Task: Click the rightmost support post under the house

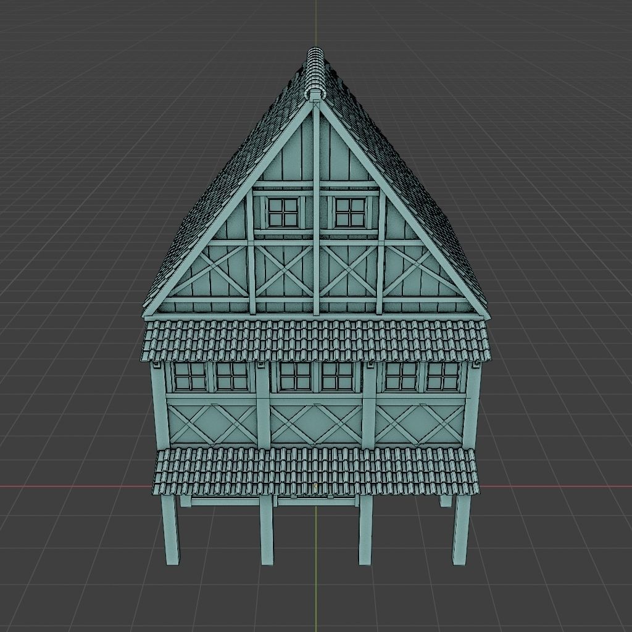Action: click(461, 530)
